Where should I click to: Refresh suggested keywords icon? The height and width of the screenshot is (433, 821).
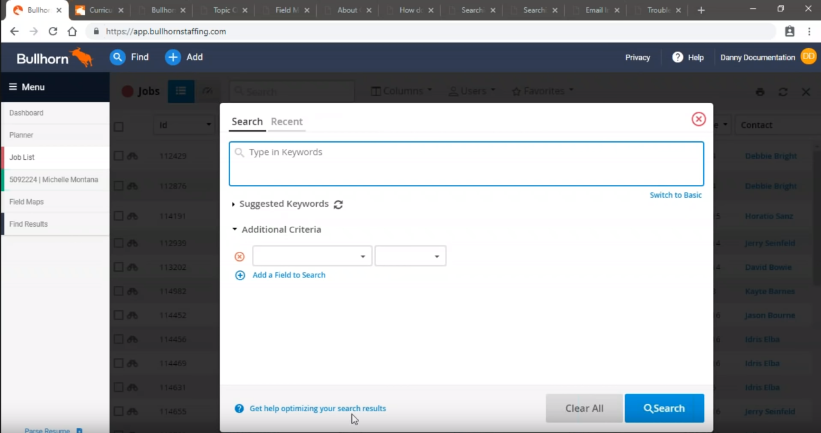(x=339, y=204)
